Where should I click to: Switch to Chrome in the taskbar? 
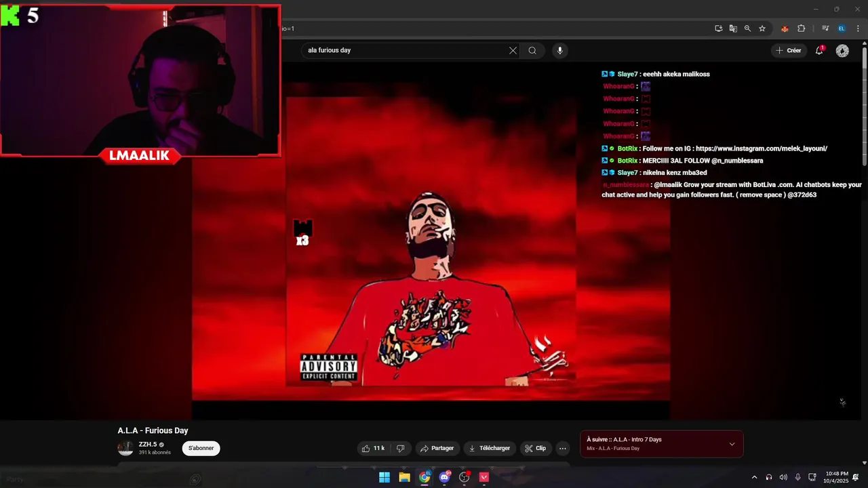[x=425, y=477]
